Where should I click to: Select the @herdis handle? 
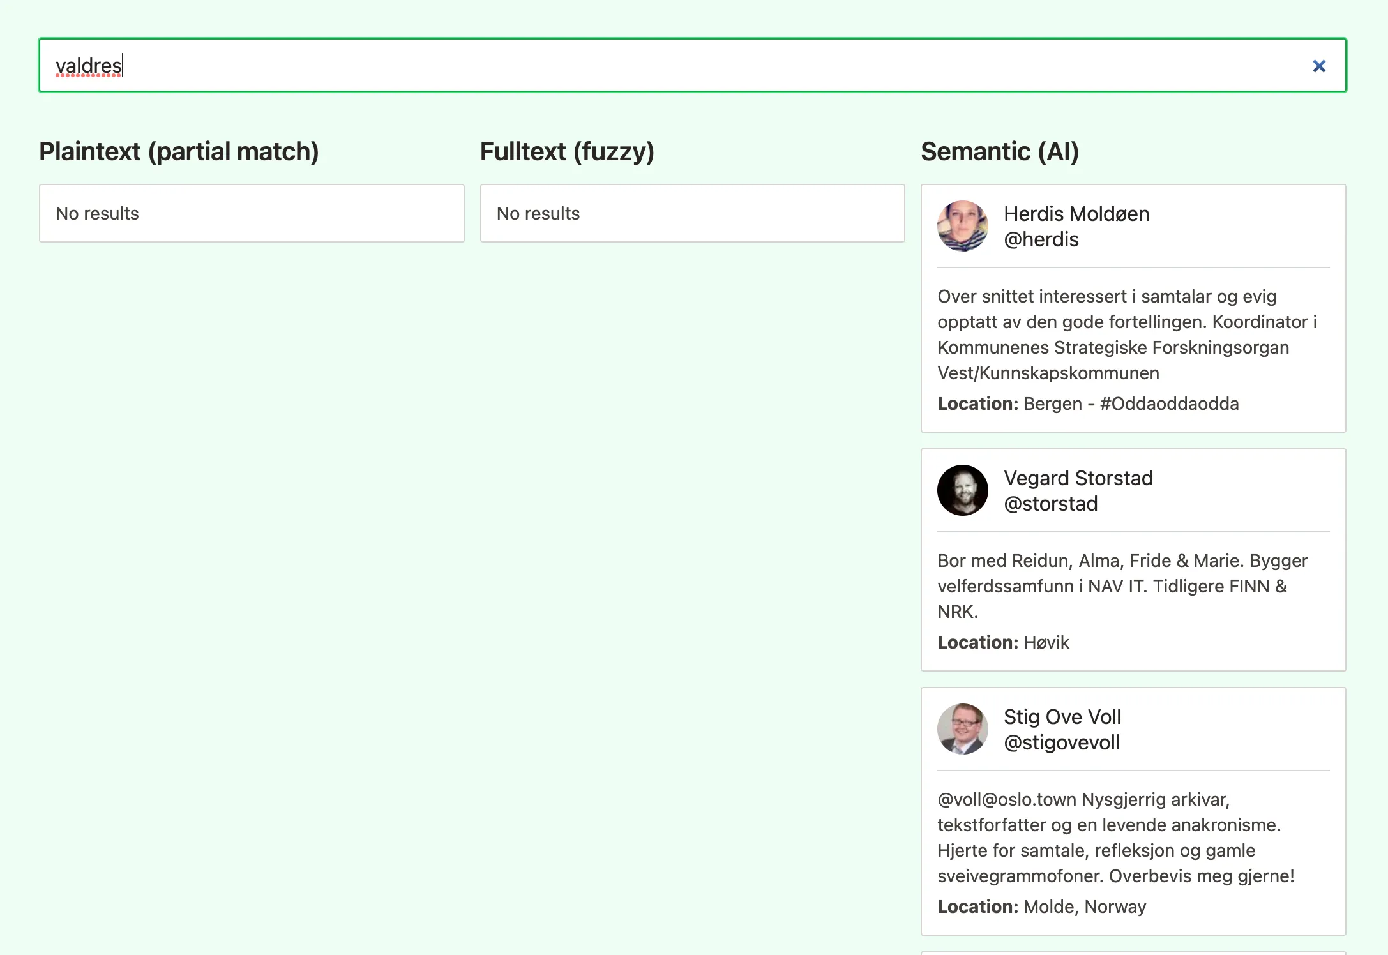click(1041, 239)
